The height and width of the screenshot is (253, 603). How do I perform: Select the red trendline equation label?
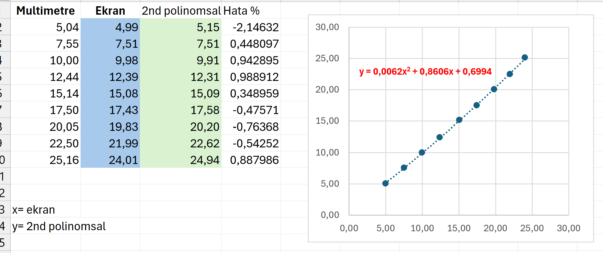[x=425, y=71]
